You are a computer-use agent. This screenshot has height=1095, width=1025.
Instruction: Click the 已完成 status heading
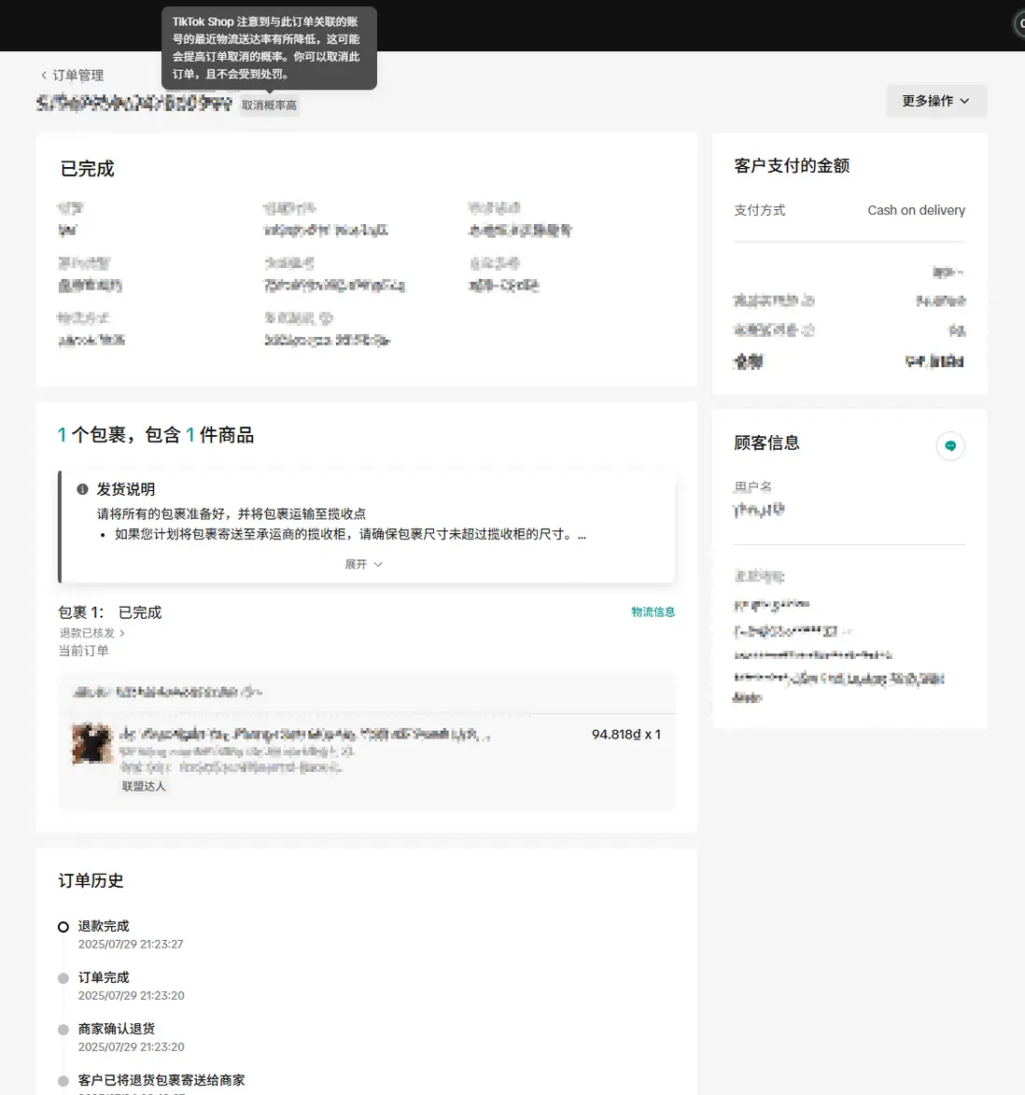(x=87, y=169)
